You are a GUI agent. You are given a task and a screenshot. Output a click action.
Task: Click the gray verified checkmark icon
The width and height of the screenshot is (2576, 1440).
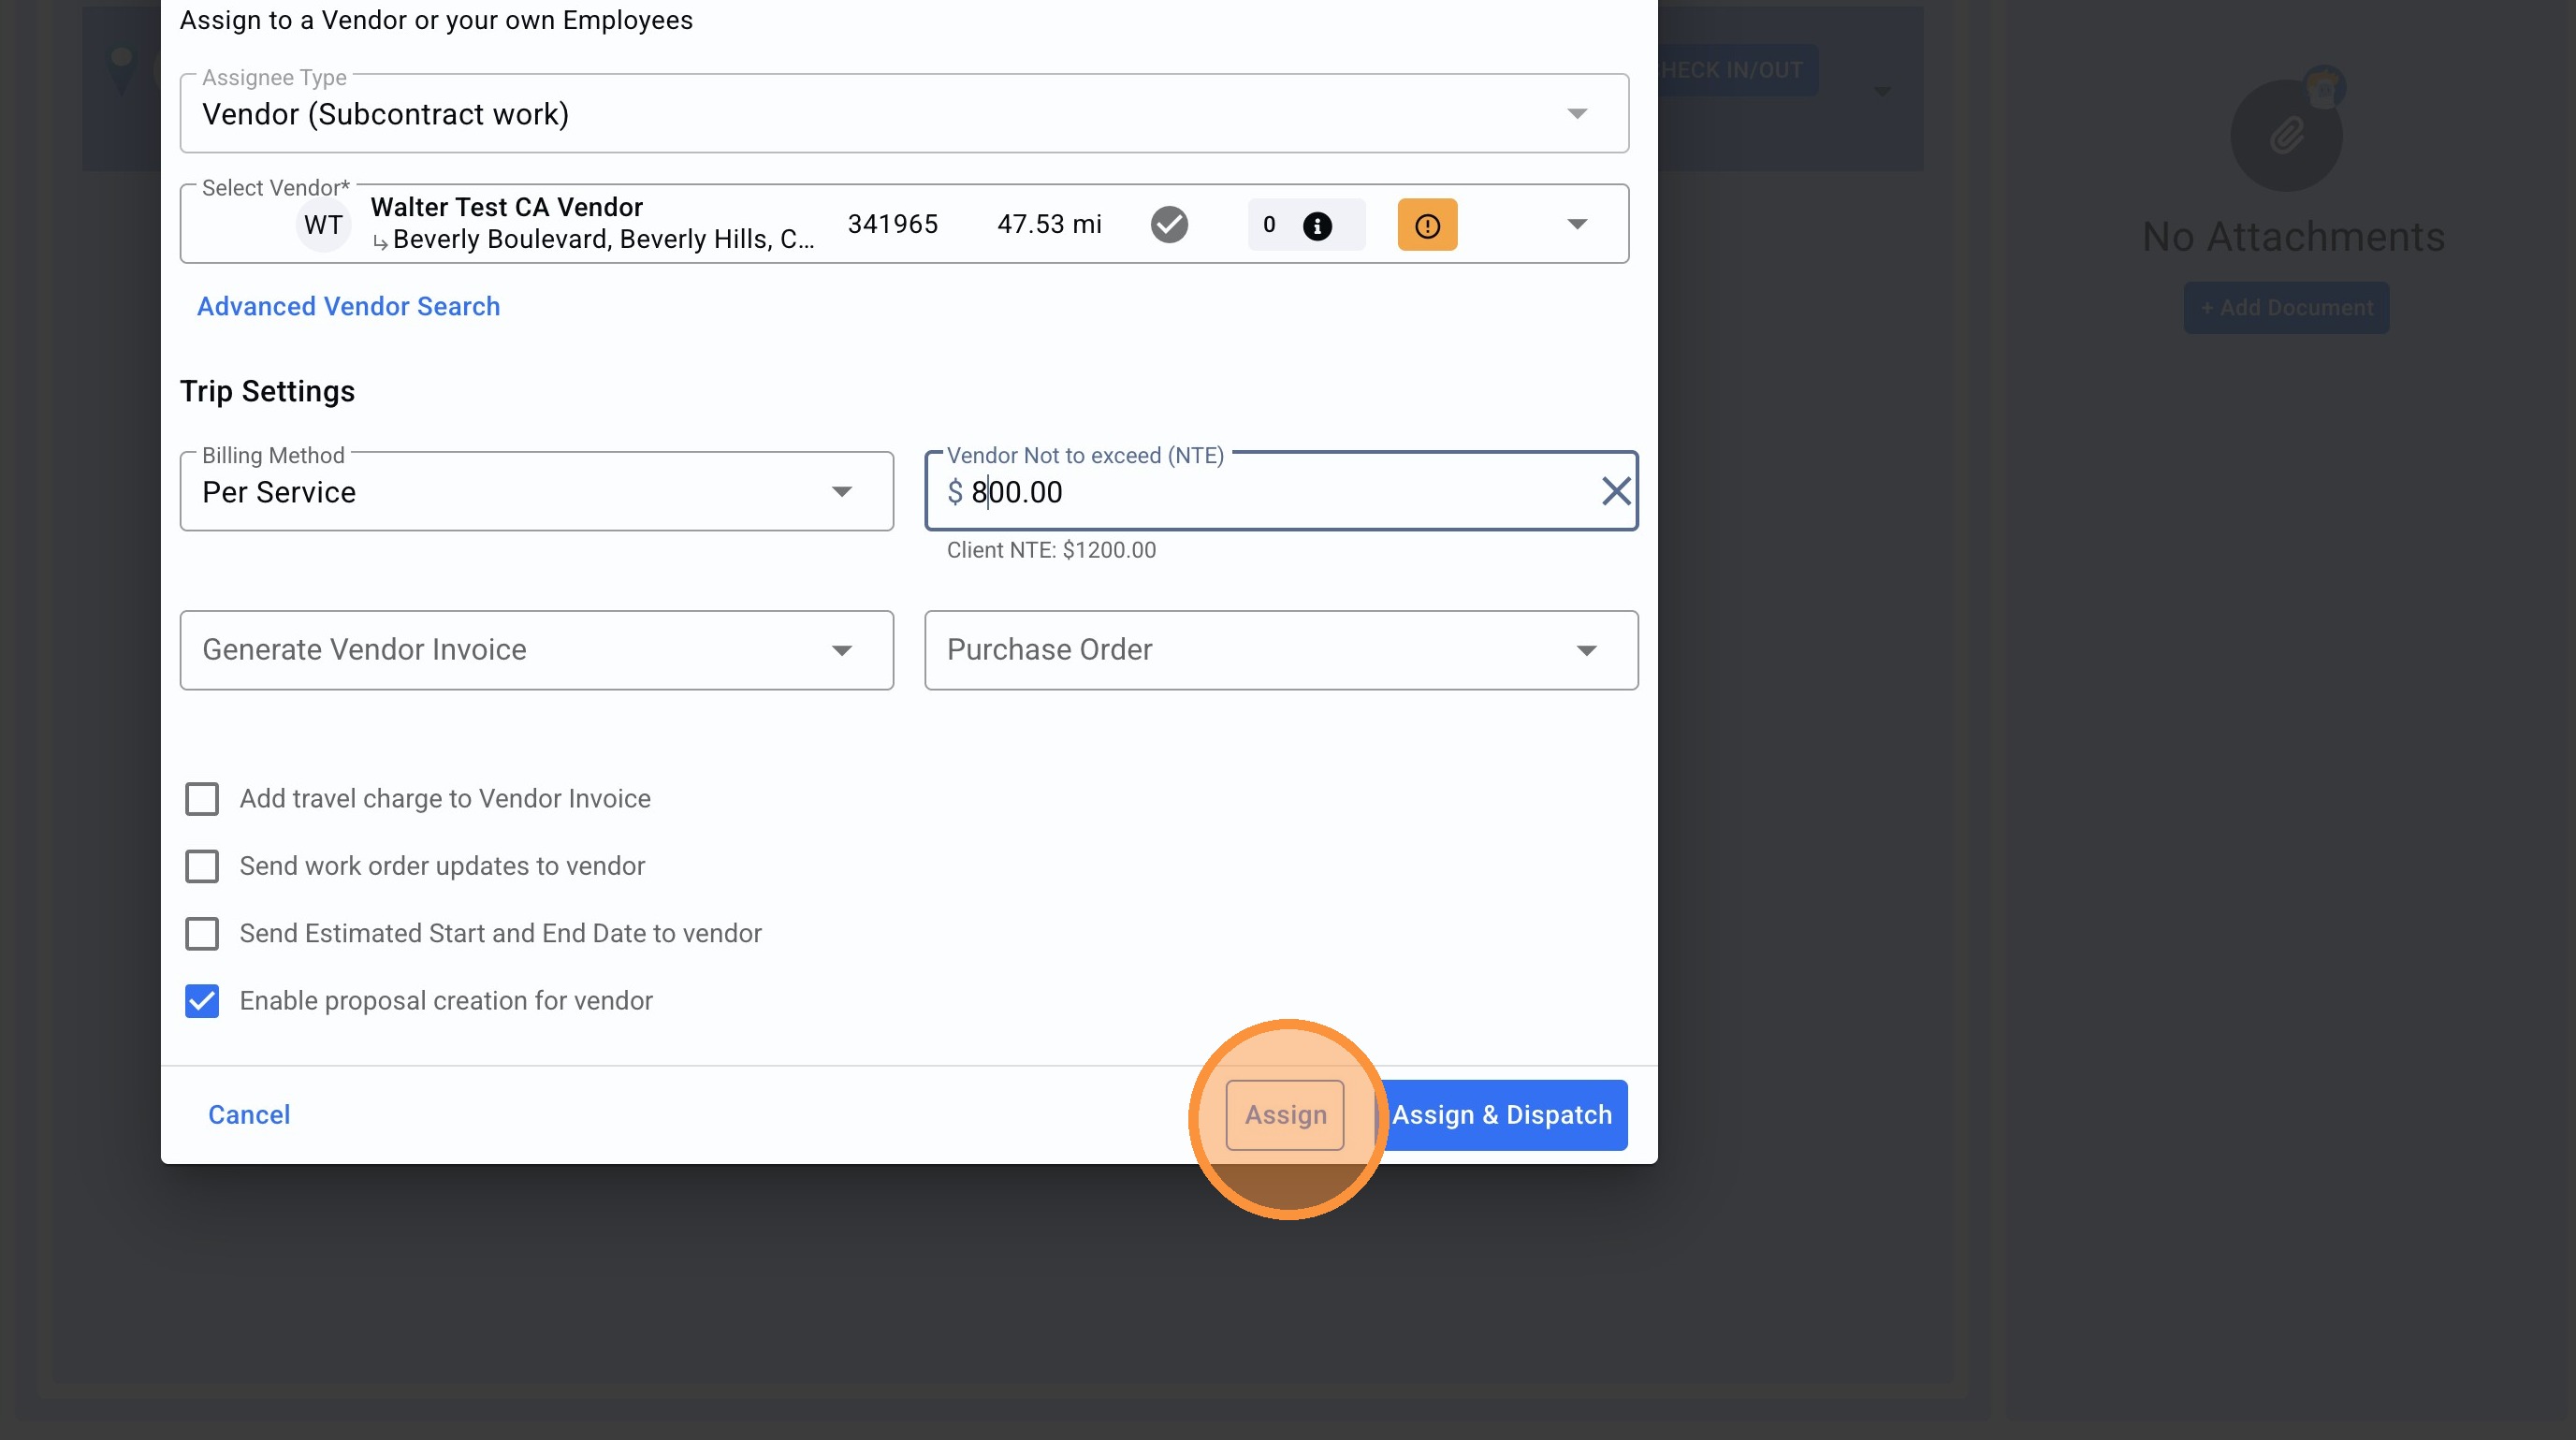1169,225
